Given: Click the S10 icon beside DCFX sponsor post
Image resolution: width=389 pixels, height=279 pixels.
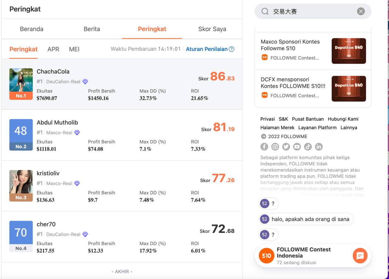Looking at the screenshot, I should (x=264, y=95).
